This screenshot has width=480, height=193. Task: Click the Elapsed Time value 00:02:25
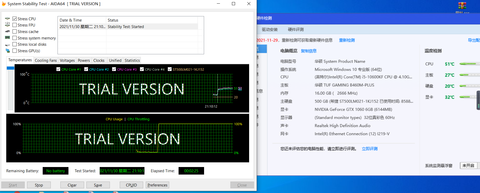[x=191, y=171]
